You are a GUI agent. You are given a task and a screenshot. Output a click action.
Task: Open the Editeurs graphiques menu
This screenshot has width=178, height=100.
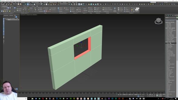(35, 2)
